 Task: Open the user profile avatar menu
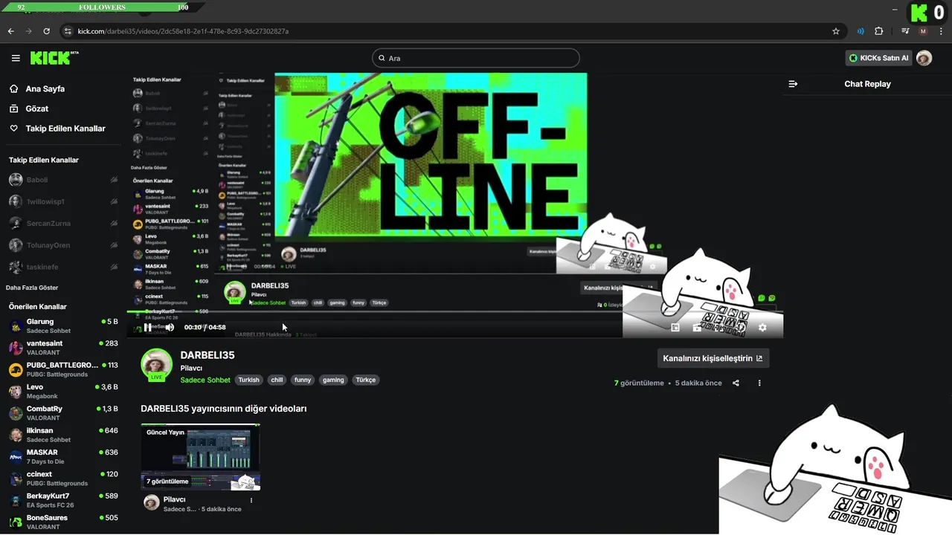pyautogui.click(x=924, y=58)
